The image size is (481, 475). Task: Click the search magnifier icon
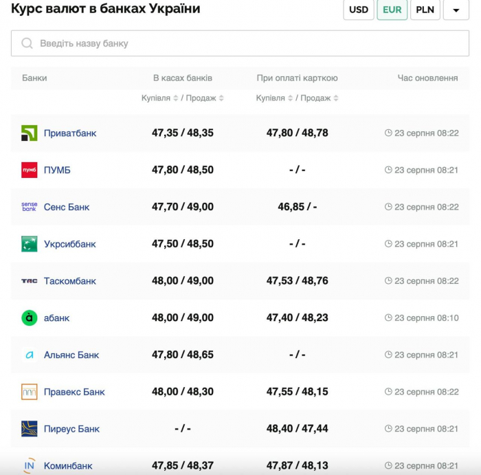pos(27,43)
